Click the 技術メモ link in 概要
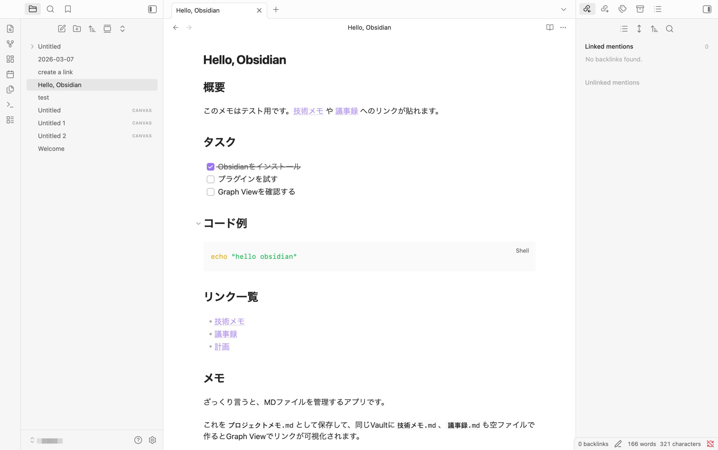Viewport: 718px width, 450px height. point(308,111)
